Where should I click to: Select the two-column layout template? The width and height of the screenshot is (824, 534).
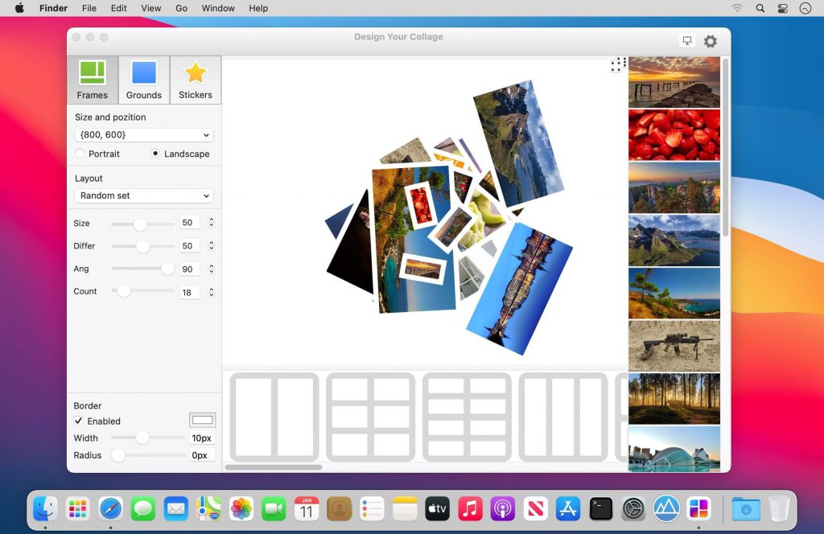(x=274, y=418)
